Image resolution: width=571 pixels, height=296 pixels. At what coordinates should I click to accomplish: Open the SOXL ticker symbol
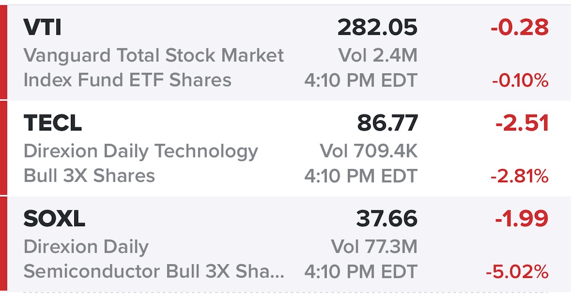point(54,218)
